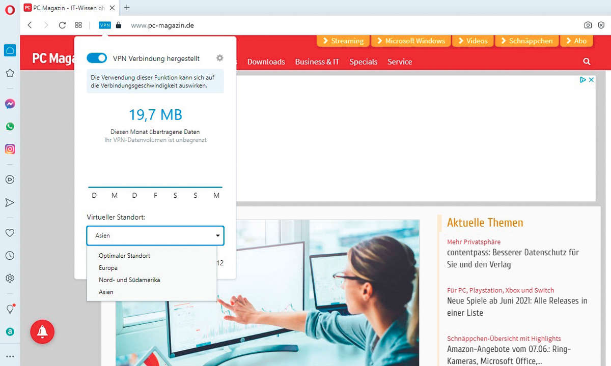The height and width of the screenshot is (366, 611).
Task: Open the Virtueller Standort dropdown
Action: pos(155,235)
